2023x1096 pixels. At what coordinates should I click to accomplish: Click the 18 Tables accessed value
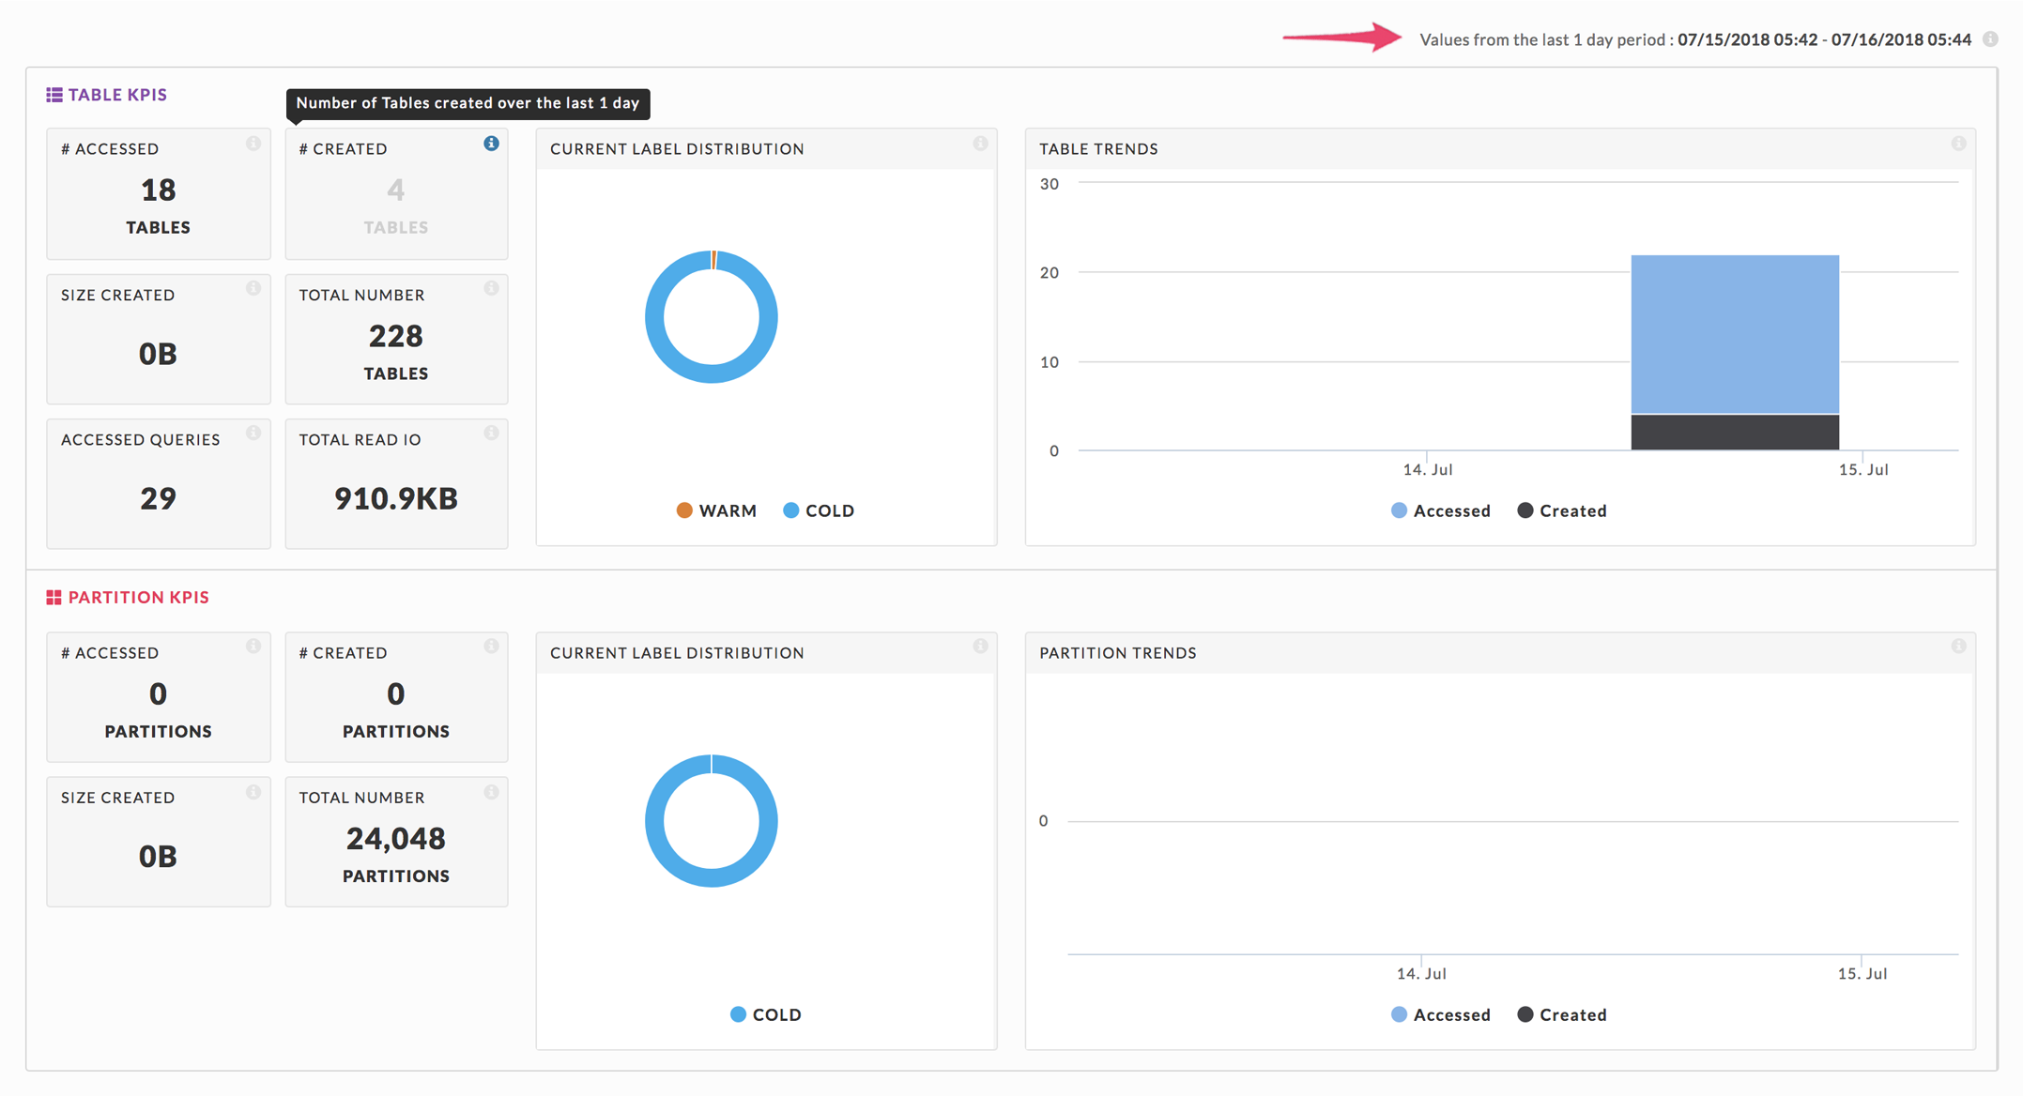(159, 190)
